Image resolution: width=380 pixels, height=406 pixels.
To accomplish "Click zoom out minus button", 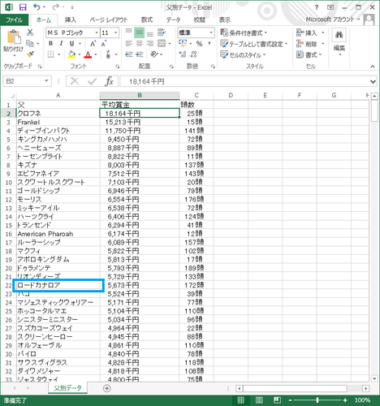I will [x=290, y=400].
